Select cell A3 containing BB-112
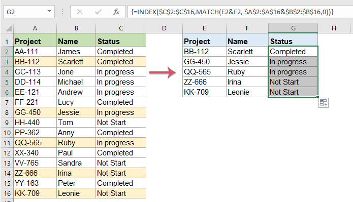Viewport: 353px width, 202px height. [35, 62]
